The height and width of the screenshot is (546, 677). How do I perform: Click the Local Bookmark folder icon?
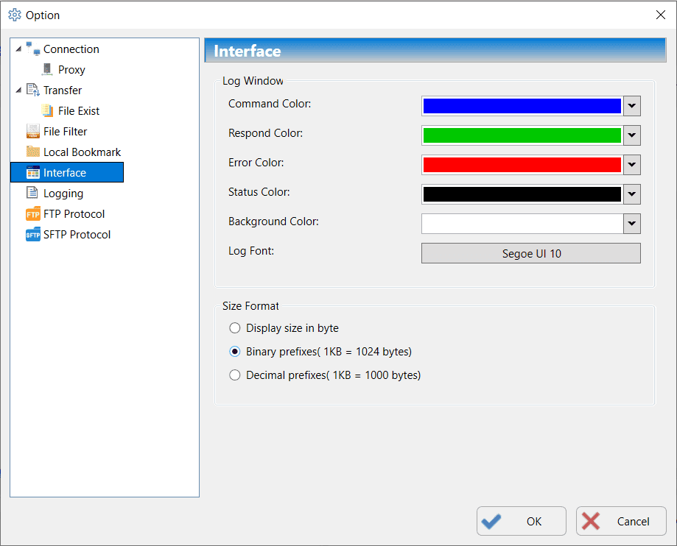(x=32, y=152)
